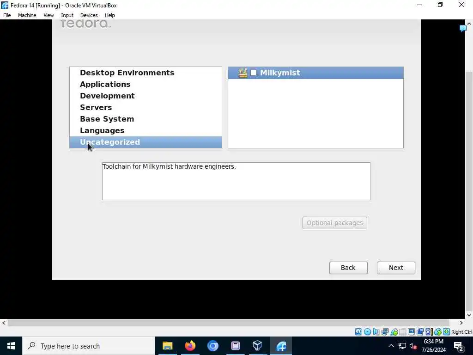Show hidden system tray icons chevron
The image size is (473, 355).
391,346
